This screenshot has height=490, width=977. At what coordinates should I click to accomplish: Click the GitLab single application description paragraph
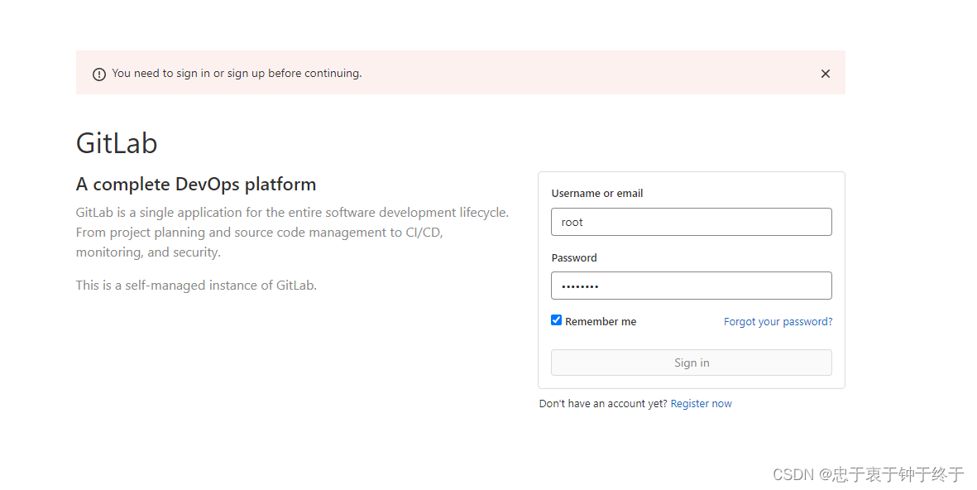[x=292, y=233]
